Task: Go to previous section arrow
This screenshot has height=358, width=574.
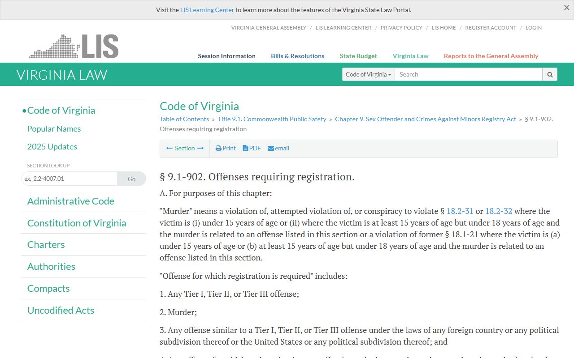Action: click(170, 148)
